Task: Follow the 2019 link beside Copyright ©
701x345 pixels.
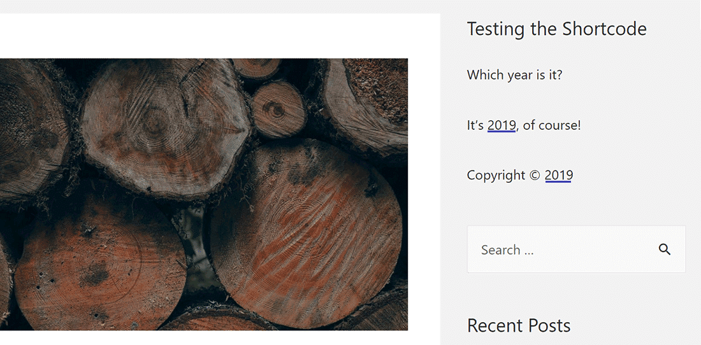Action: point(559,175)
